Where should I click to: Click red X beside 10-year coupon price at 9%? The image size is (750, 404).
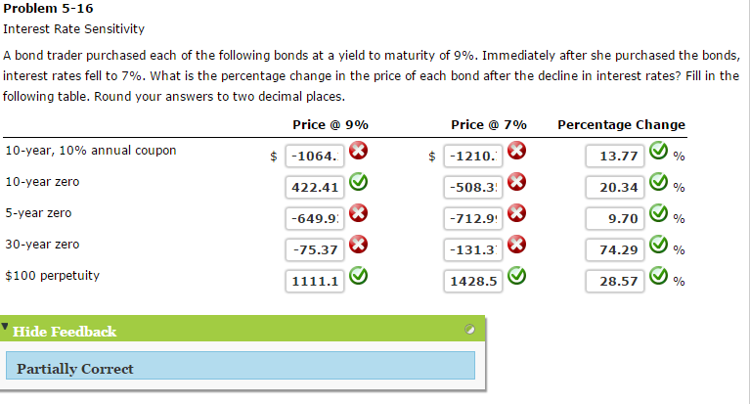pyautogui.click(x=359, y=152)
